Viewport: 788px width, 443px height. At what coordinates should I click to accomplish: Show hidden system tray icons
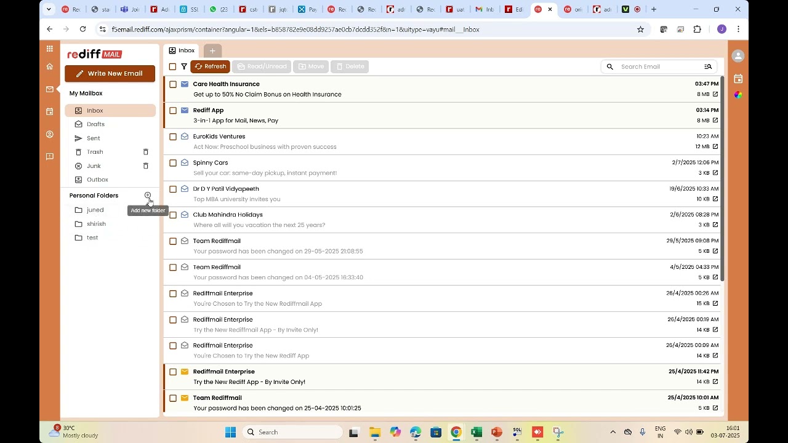tap(613, 433)
